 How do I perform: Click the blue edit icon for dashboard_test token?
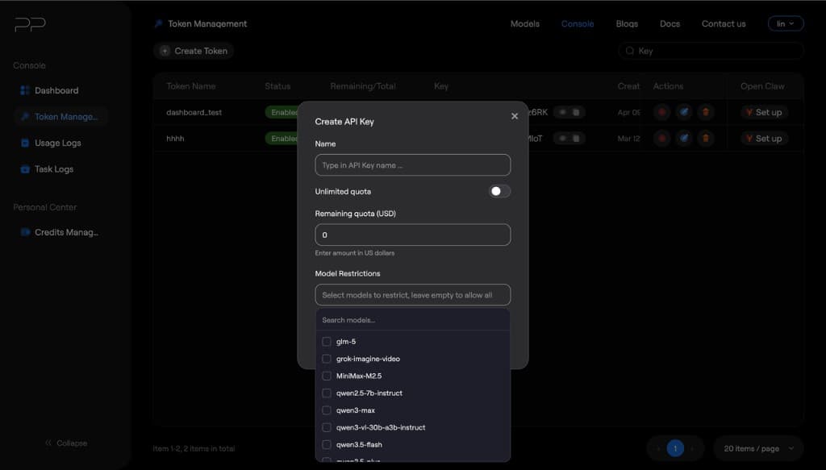[684, 112]
